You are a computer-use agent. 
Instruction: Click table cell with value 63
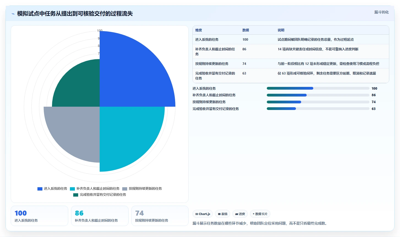[244, 73]
